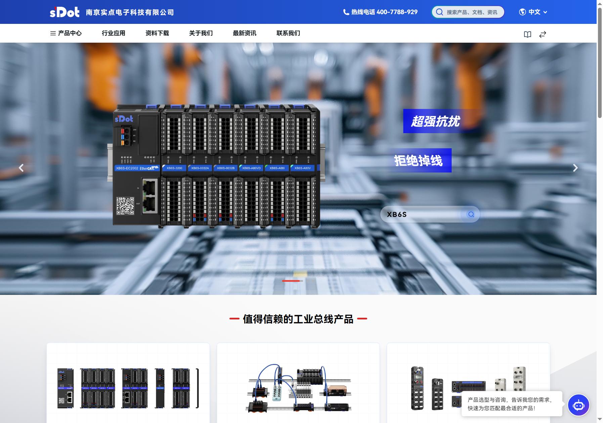Image resolution: width=603 pixels, height=423 pixels.
Task: Click the sDot company logo
Action: pyautogui.click(x=64, y=12)
